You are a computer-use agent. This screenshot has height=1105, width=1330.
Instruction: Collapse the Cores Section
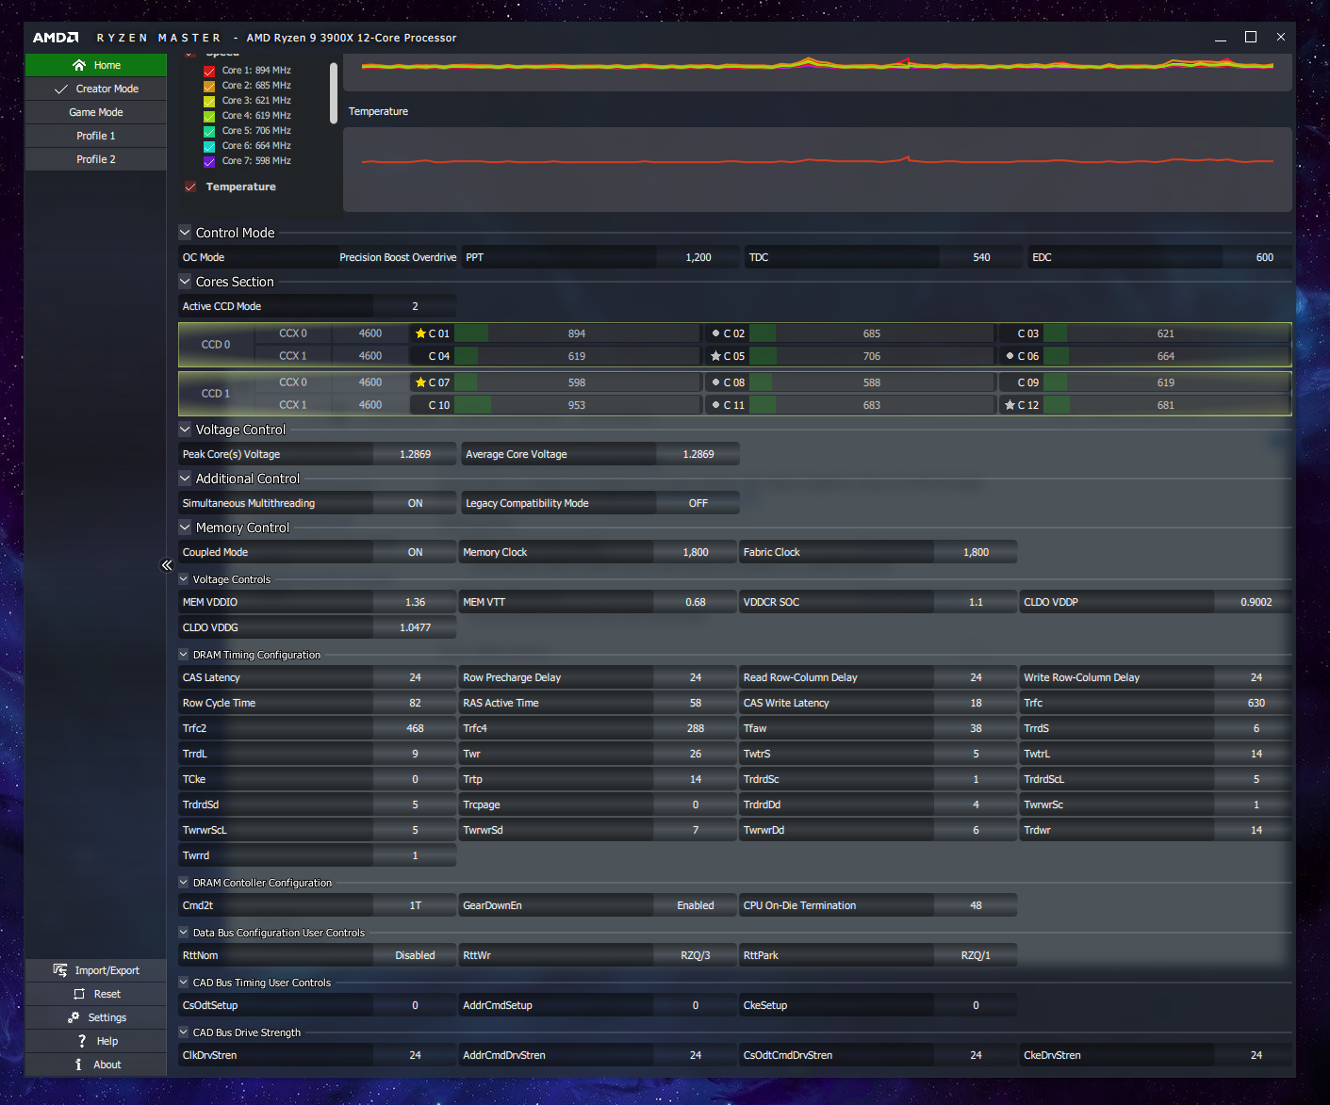coord(185,282)
